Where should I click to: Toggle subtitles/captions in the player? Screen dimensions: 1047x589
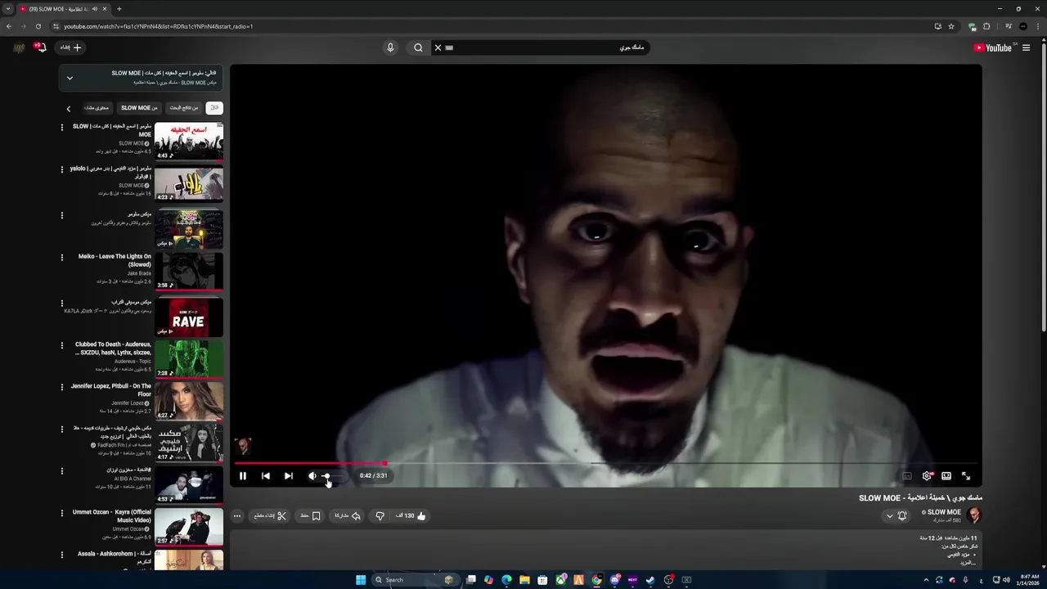pos(907,475)
